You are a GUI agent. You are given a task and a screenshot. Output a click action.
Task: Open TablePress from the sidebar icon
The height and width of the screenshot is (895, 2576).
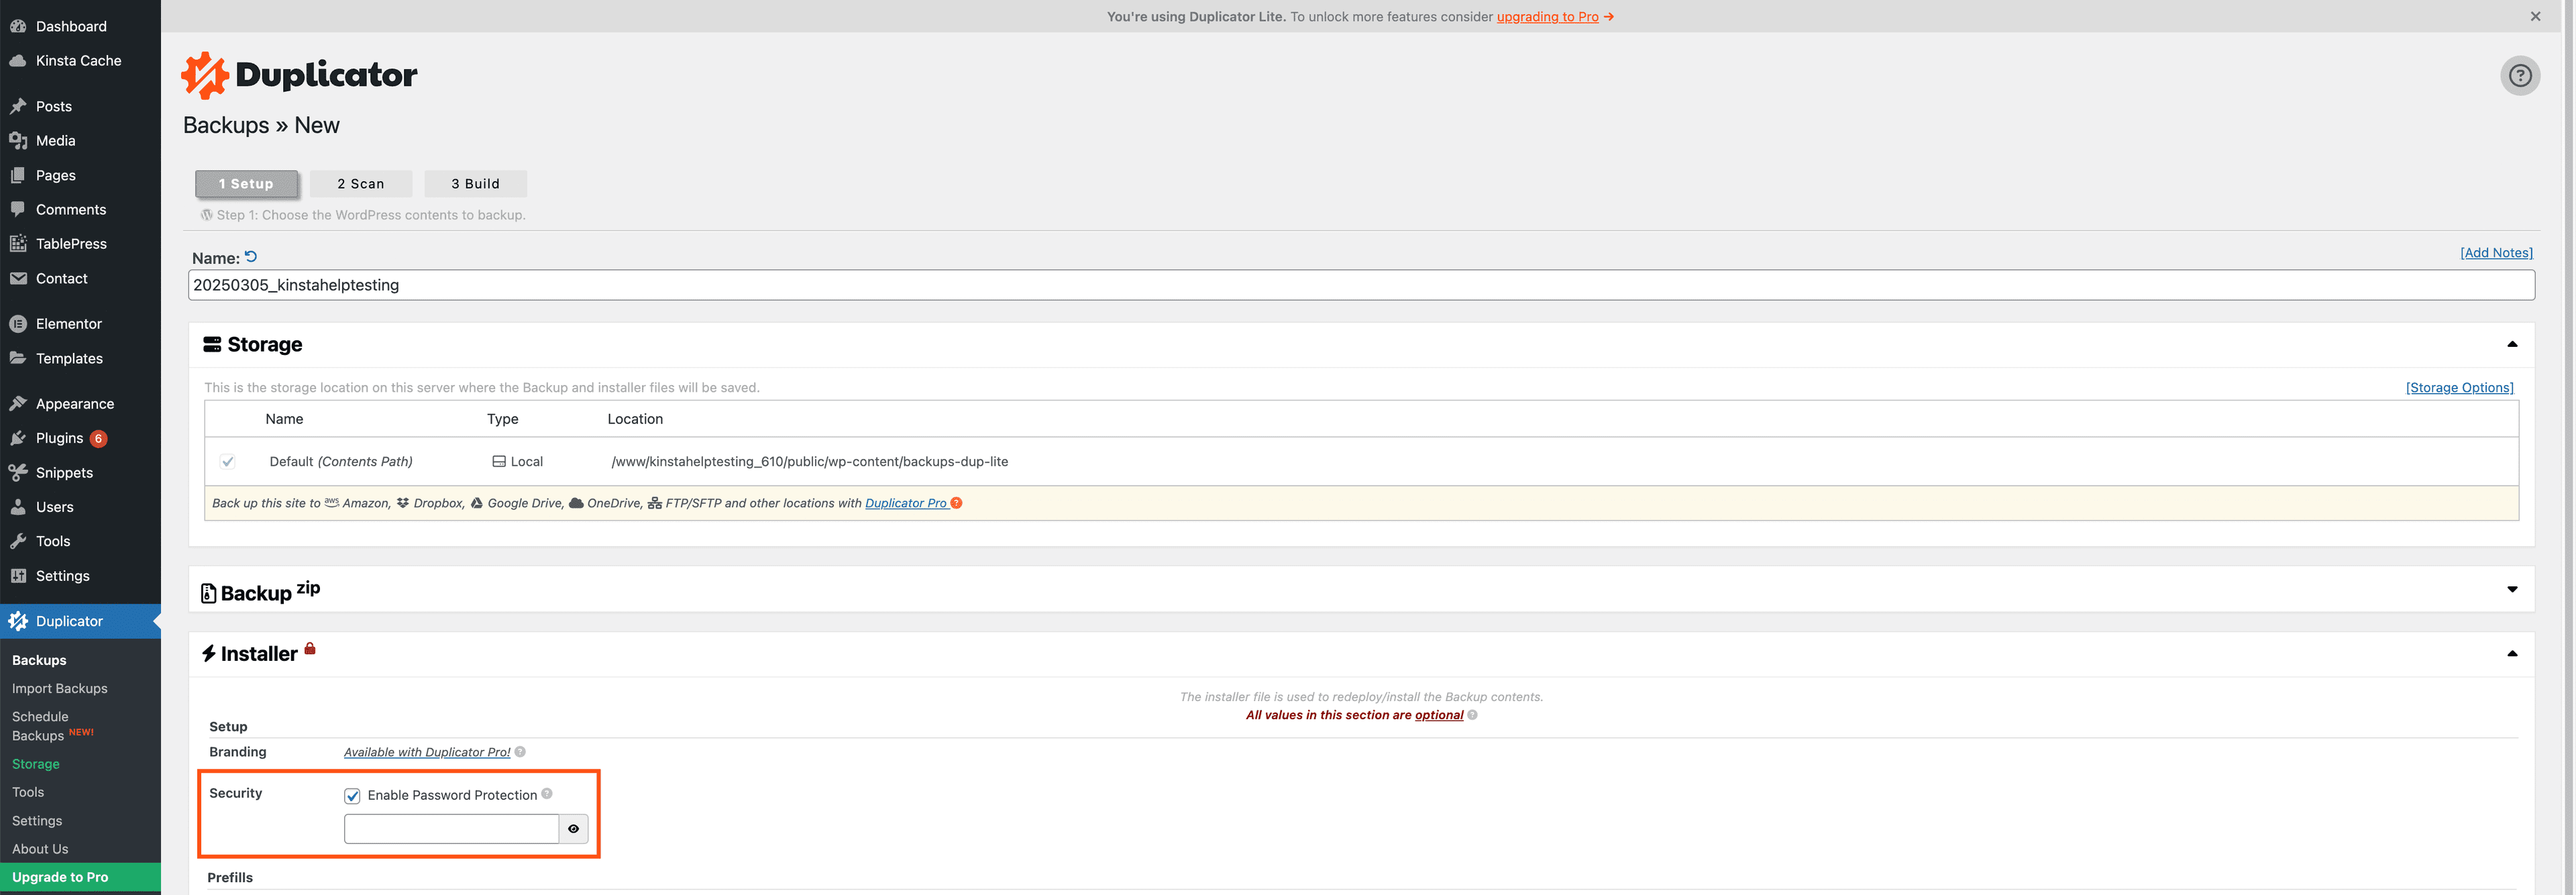click(18, 243)
